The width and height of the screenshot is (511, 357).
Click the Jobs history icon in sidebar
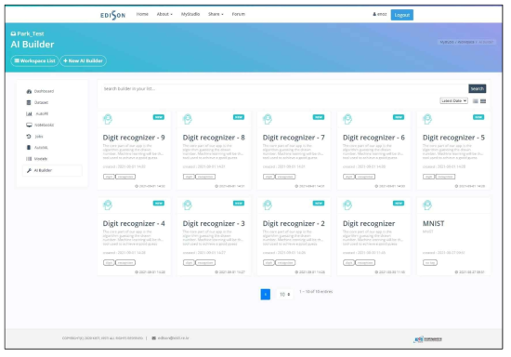(x=29, y=137)
